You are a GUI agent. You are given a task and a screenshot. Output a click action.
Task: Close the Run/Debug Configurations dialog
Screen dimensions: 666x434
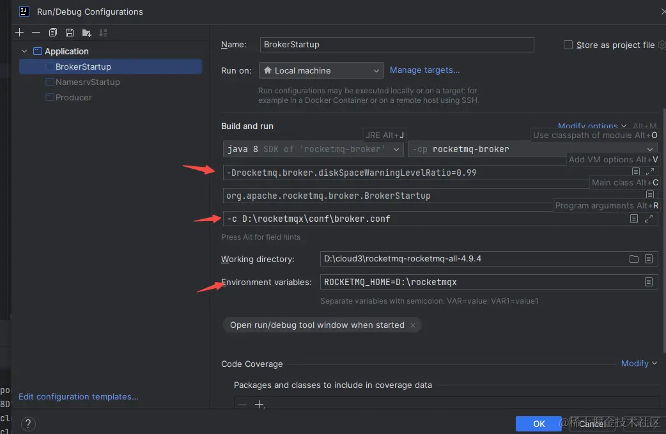[x=663, y=12]
